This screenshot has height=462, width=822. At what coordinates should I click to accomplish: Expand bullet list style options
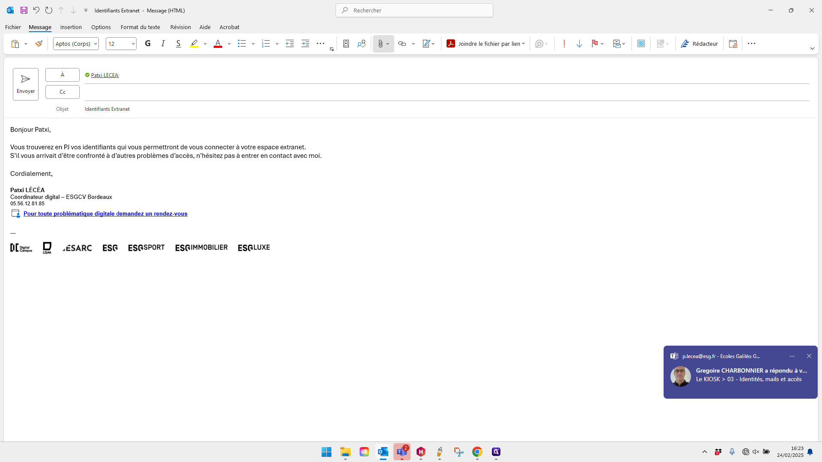pyautogui.click(x=253, y=44)
